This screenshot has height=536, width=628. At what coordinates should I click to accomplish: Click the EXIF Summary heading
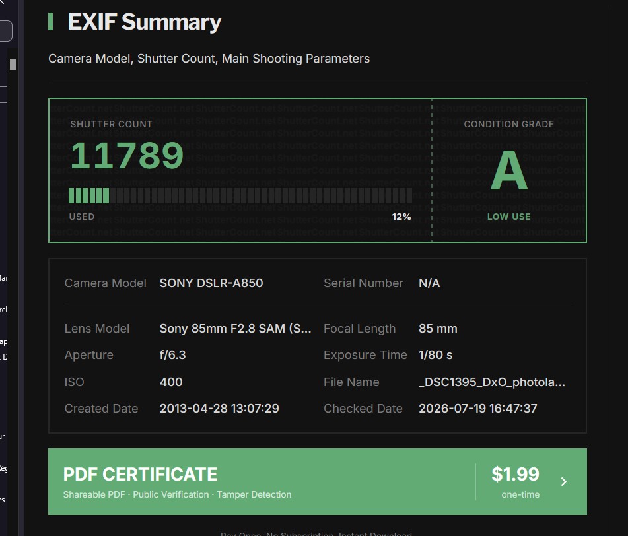(x=144, y=22)
